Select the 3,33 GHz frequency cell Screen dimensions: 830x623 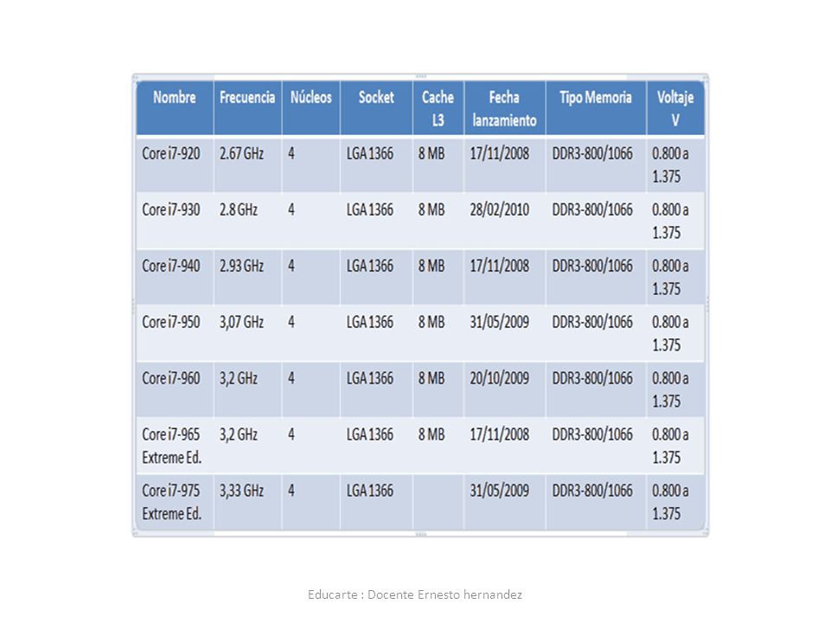247,501
